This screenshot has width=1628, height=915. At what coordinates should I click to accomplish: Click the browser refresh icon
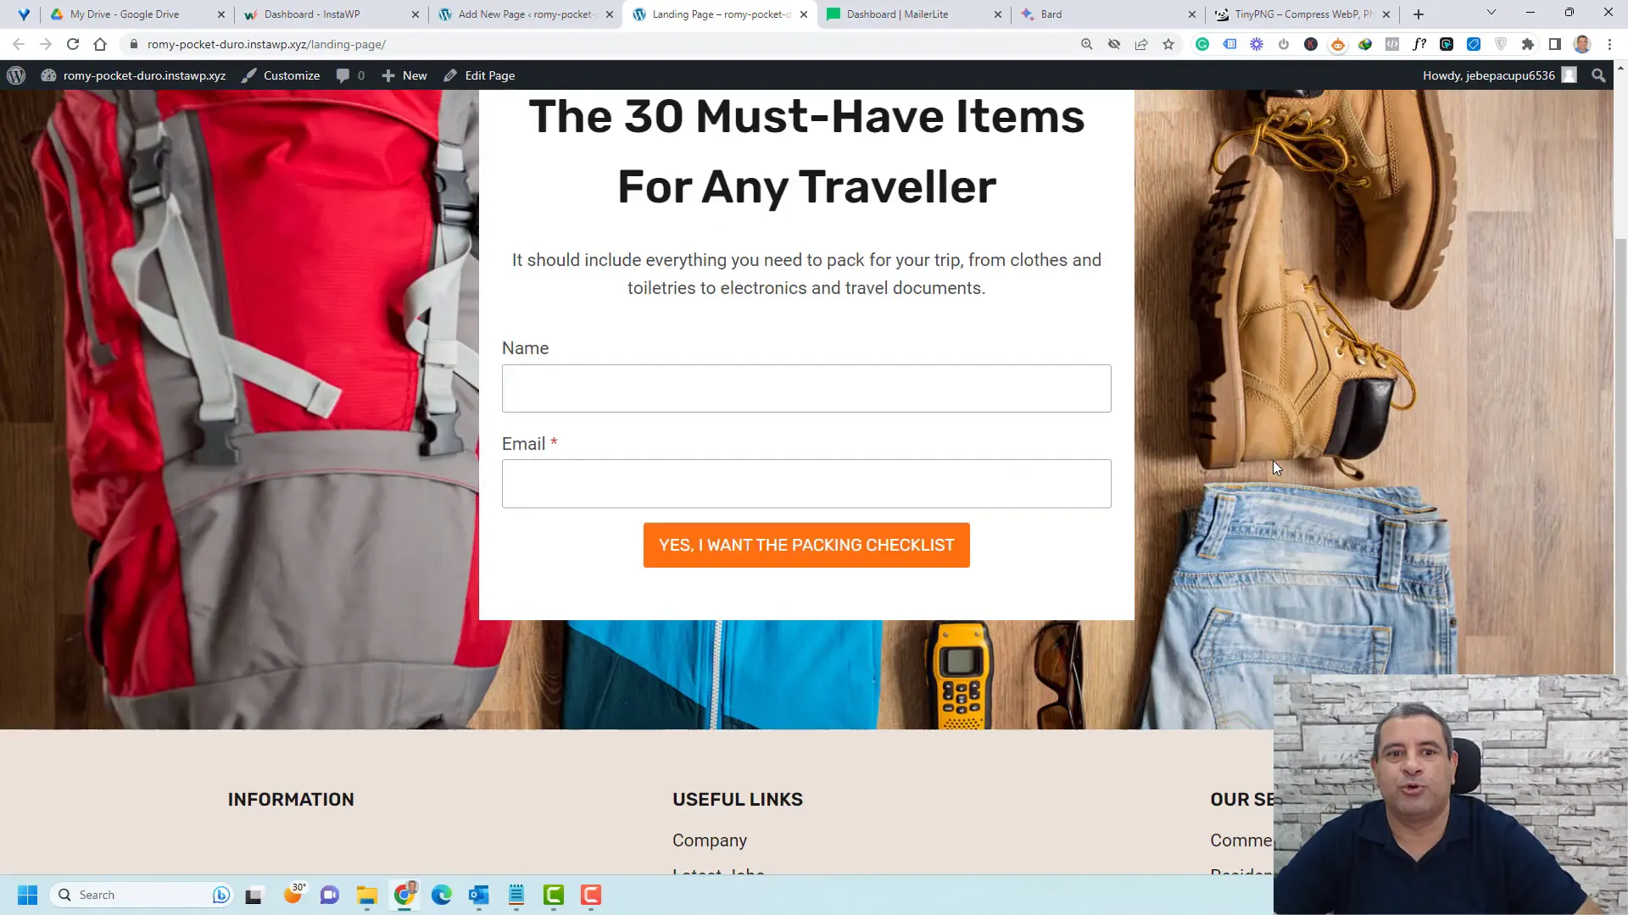71,43
